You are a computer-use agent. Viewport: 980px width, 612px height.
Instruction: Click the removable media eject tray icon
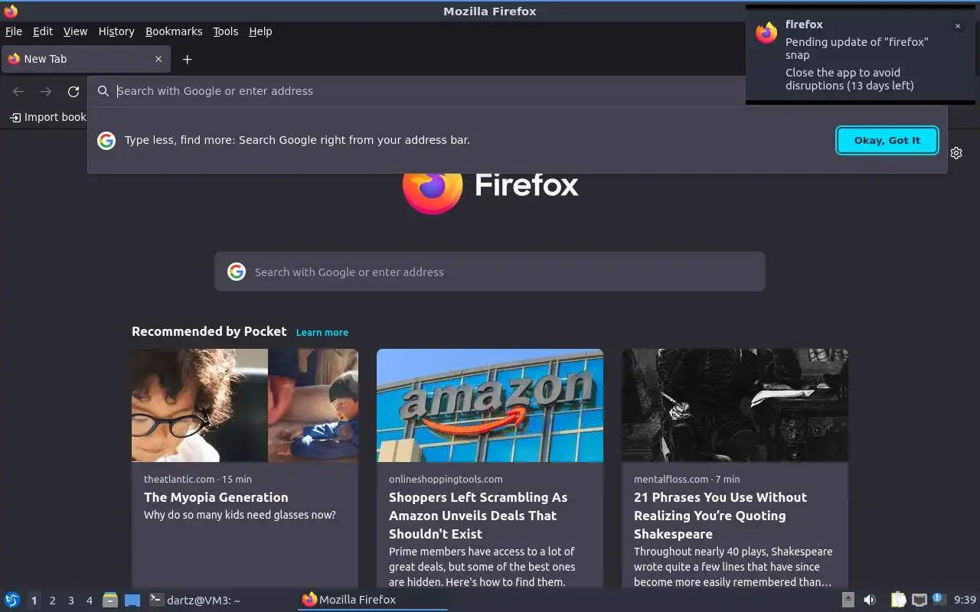pos(848,600)
